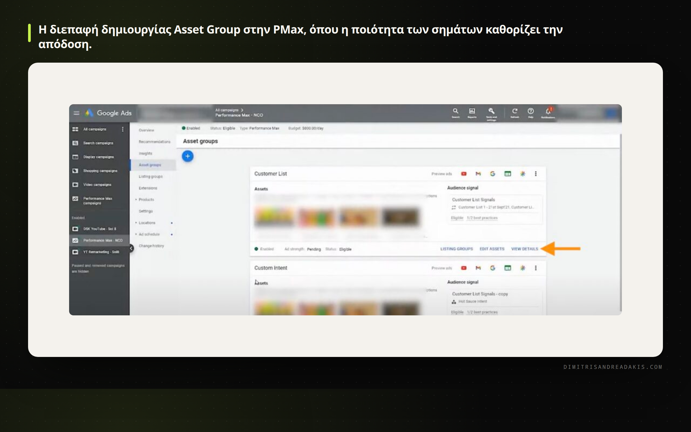The image size is (691, 432).
Task: Preview YouTube ad for Custom Intent group
Action: pyautogui.click(x=464, y=268)
